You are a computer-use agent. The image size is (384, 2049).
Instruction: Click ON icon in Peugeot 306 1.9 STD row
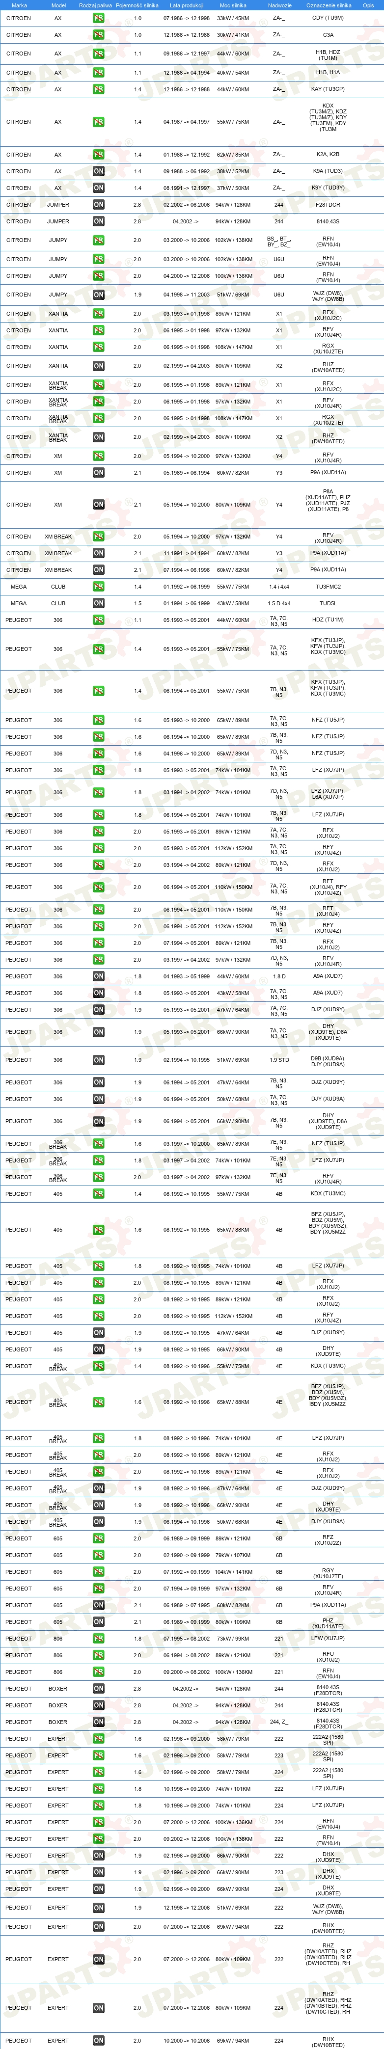[x=99, y=1059]
